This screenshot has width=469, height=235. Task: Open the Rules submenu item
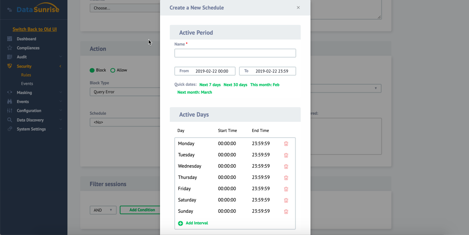click(x=26, y=75)
